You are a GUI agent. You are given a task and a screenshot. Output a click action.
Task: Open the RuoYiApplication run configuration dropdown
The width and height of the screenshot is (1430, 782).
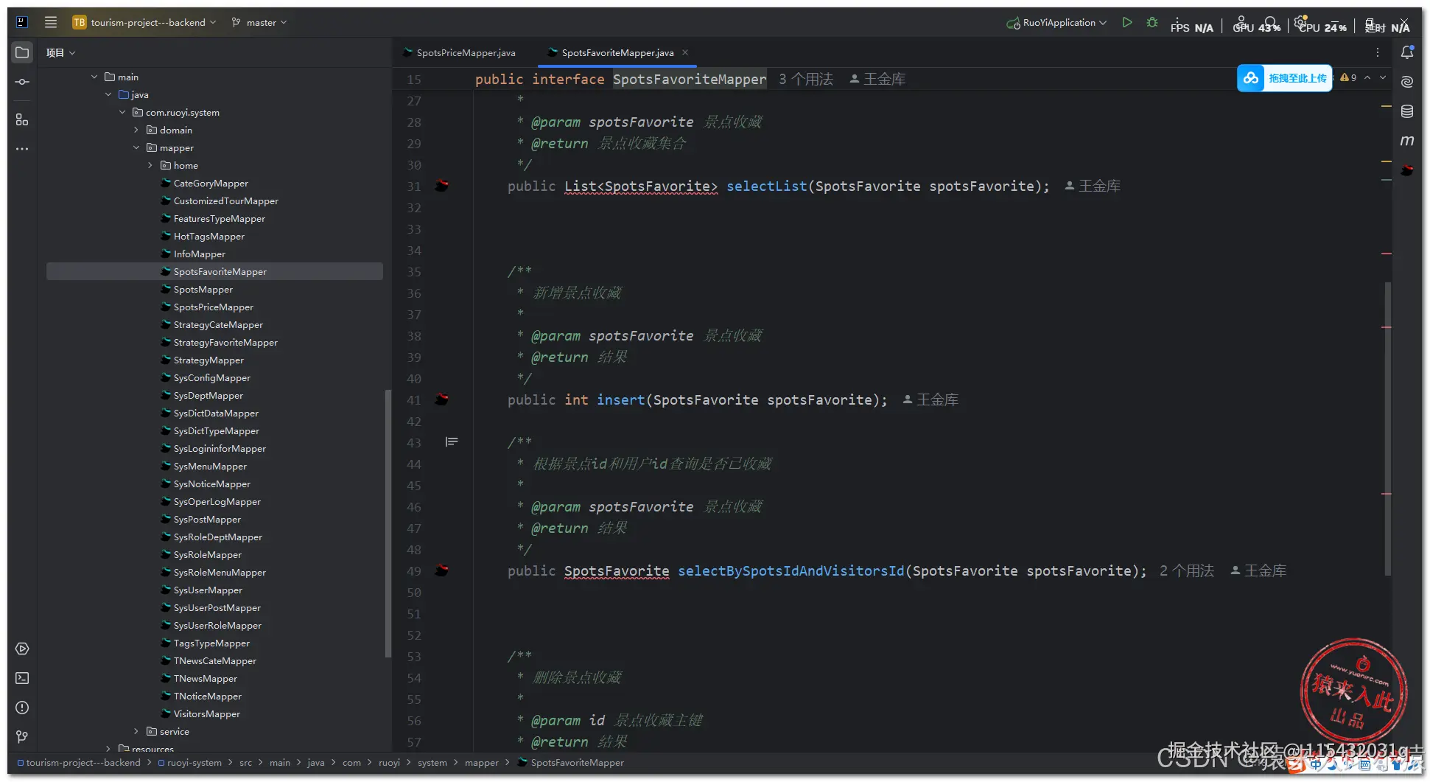1057,22
